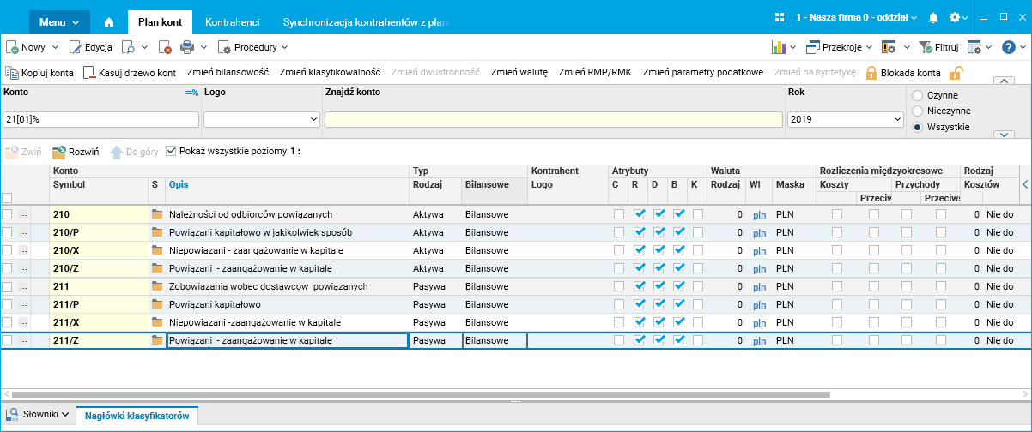Select the Nieczynne radio button

[918, 111]
